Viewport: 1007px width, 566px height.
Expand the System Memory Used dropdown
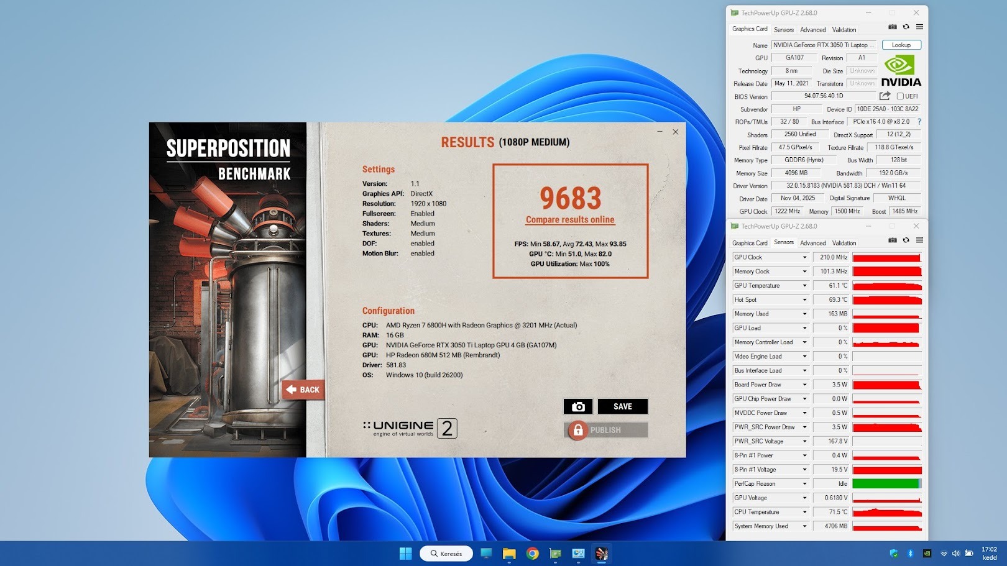[804, 526]
